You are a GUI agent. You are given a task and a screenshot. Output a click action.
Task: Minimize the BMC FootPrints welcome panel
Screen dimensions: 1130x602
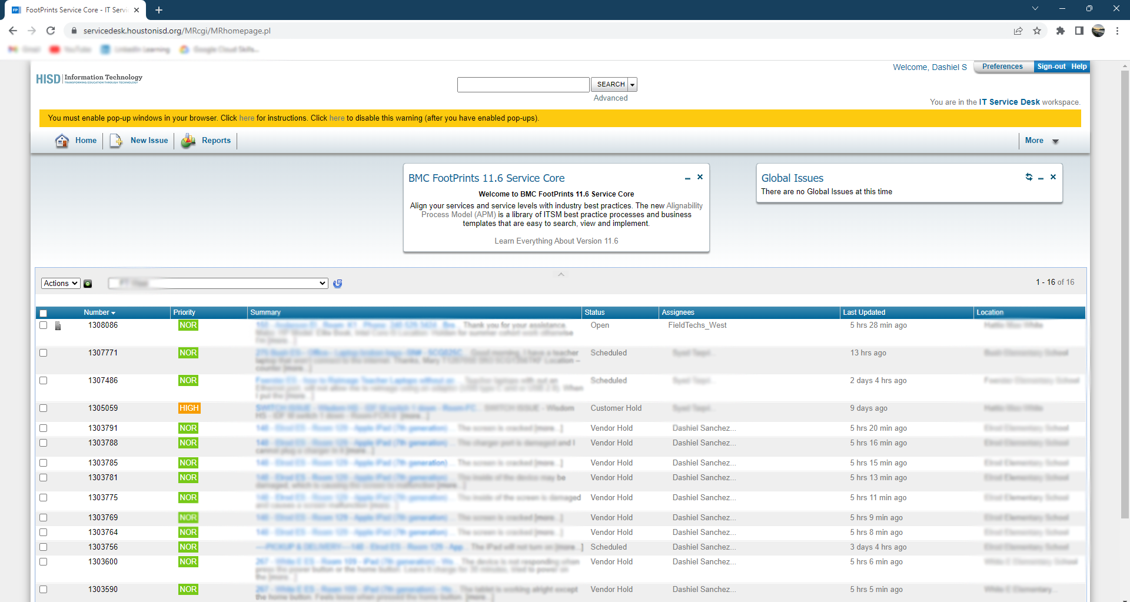(x=687, y=178)
